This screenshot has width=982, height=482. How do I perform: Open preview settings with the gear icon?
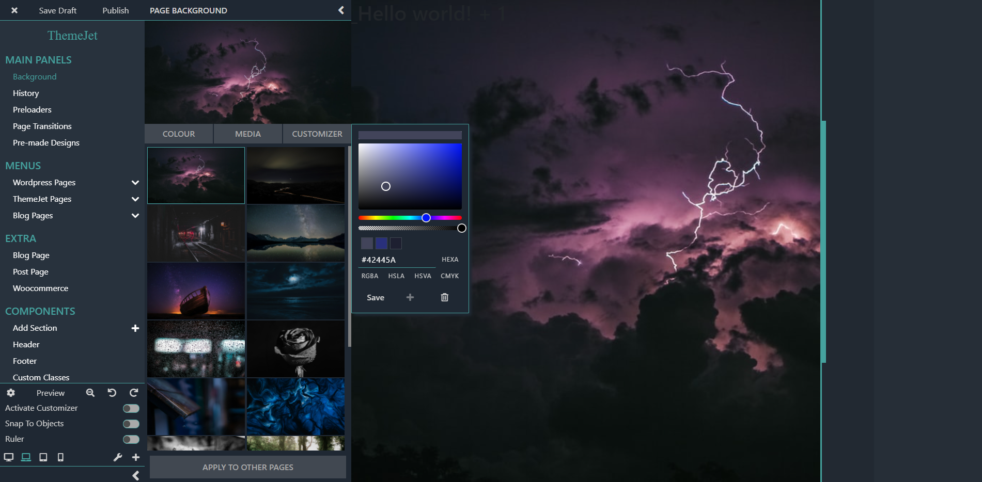[x=11, y=393]
